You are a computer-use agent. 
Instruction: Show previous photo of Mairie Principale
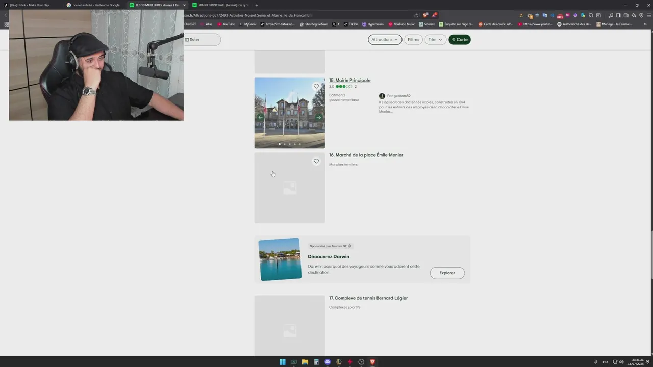pyautogui.click(x=260, y=117)
